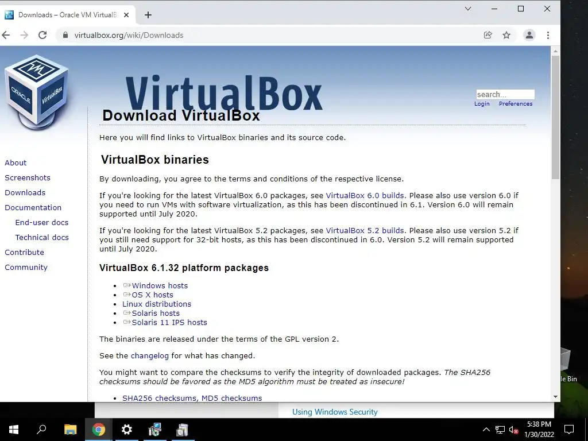Open the Linux distributions link
Screen dimensions: 588x441
click(157, 304)
